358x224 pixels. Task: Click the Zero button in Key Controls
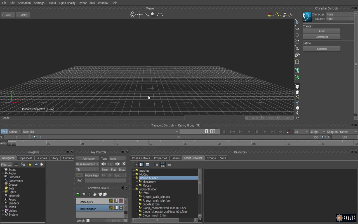[105, 169]
